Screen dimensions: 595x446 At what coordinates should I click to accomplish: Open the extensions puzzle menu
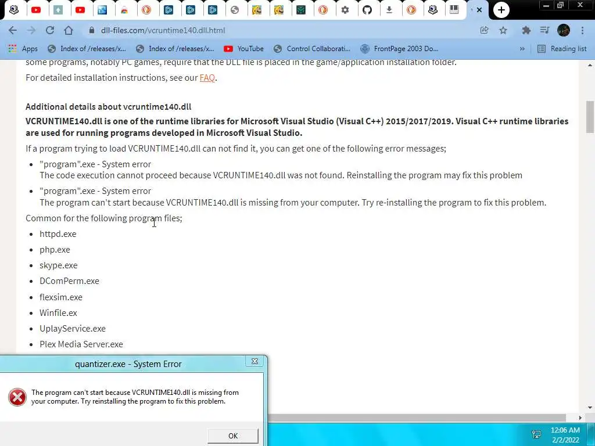pyautogui.click(x=526, y=30)
